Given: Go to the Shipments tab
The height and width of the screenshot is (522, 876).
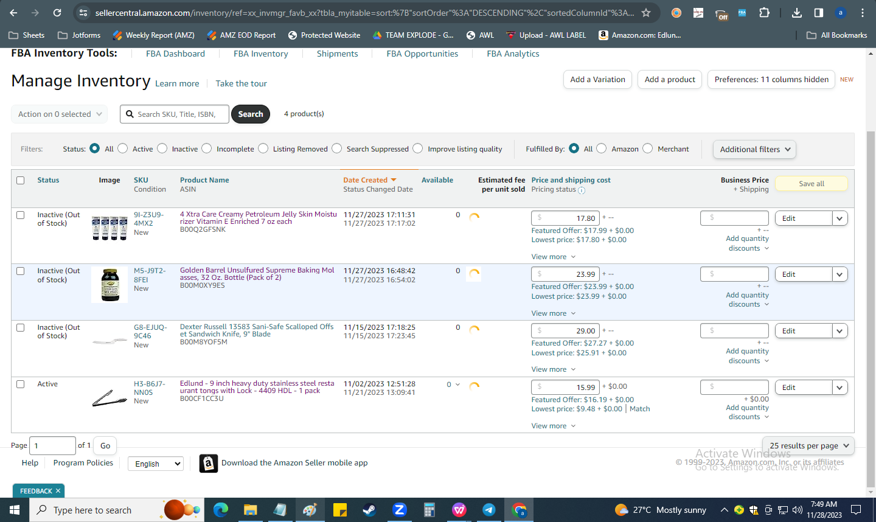Looking at the screenshot, I should tap(338, 54).
